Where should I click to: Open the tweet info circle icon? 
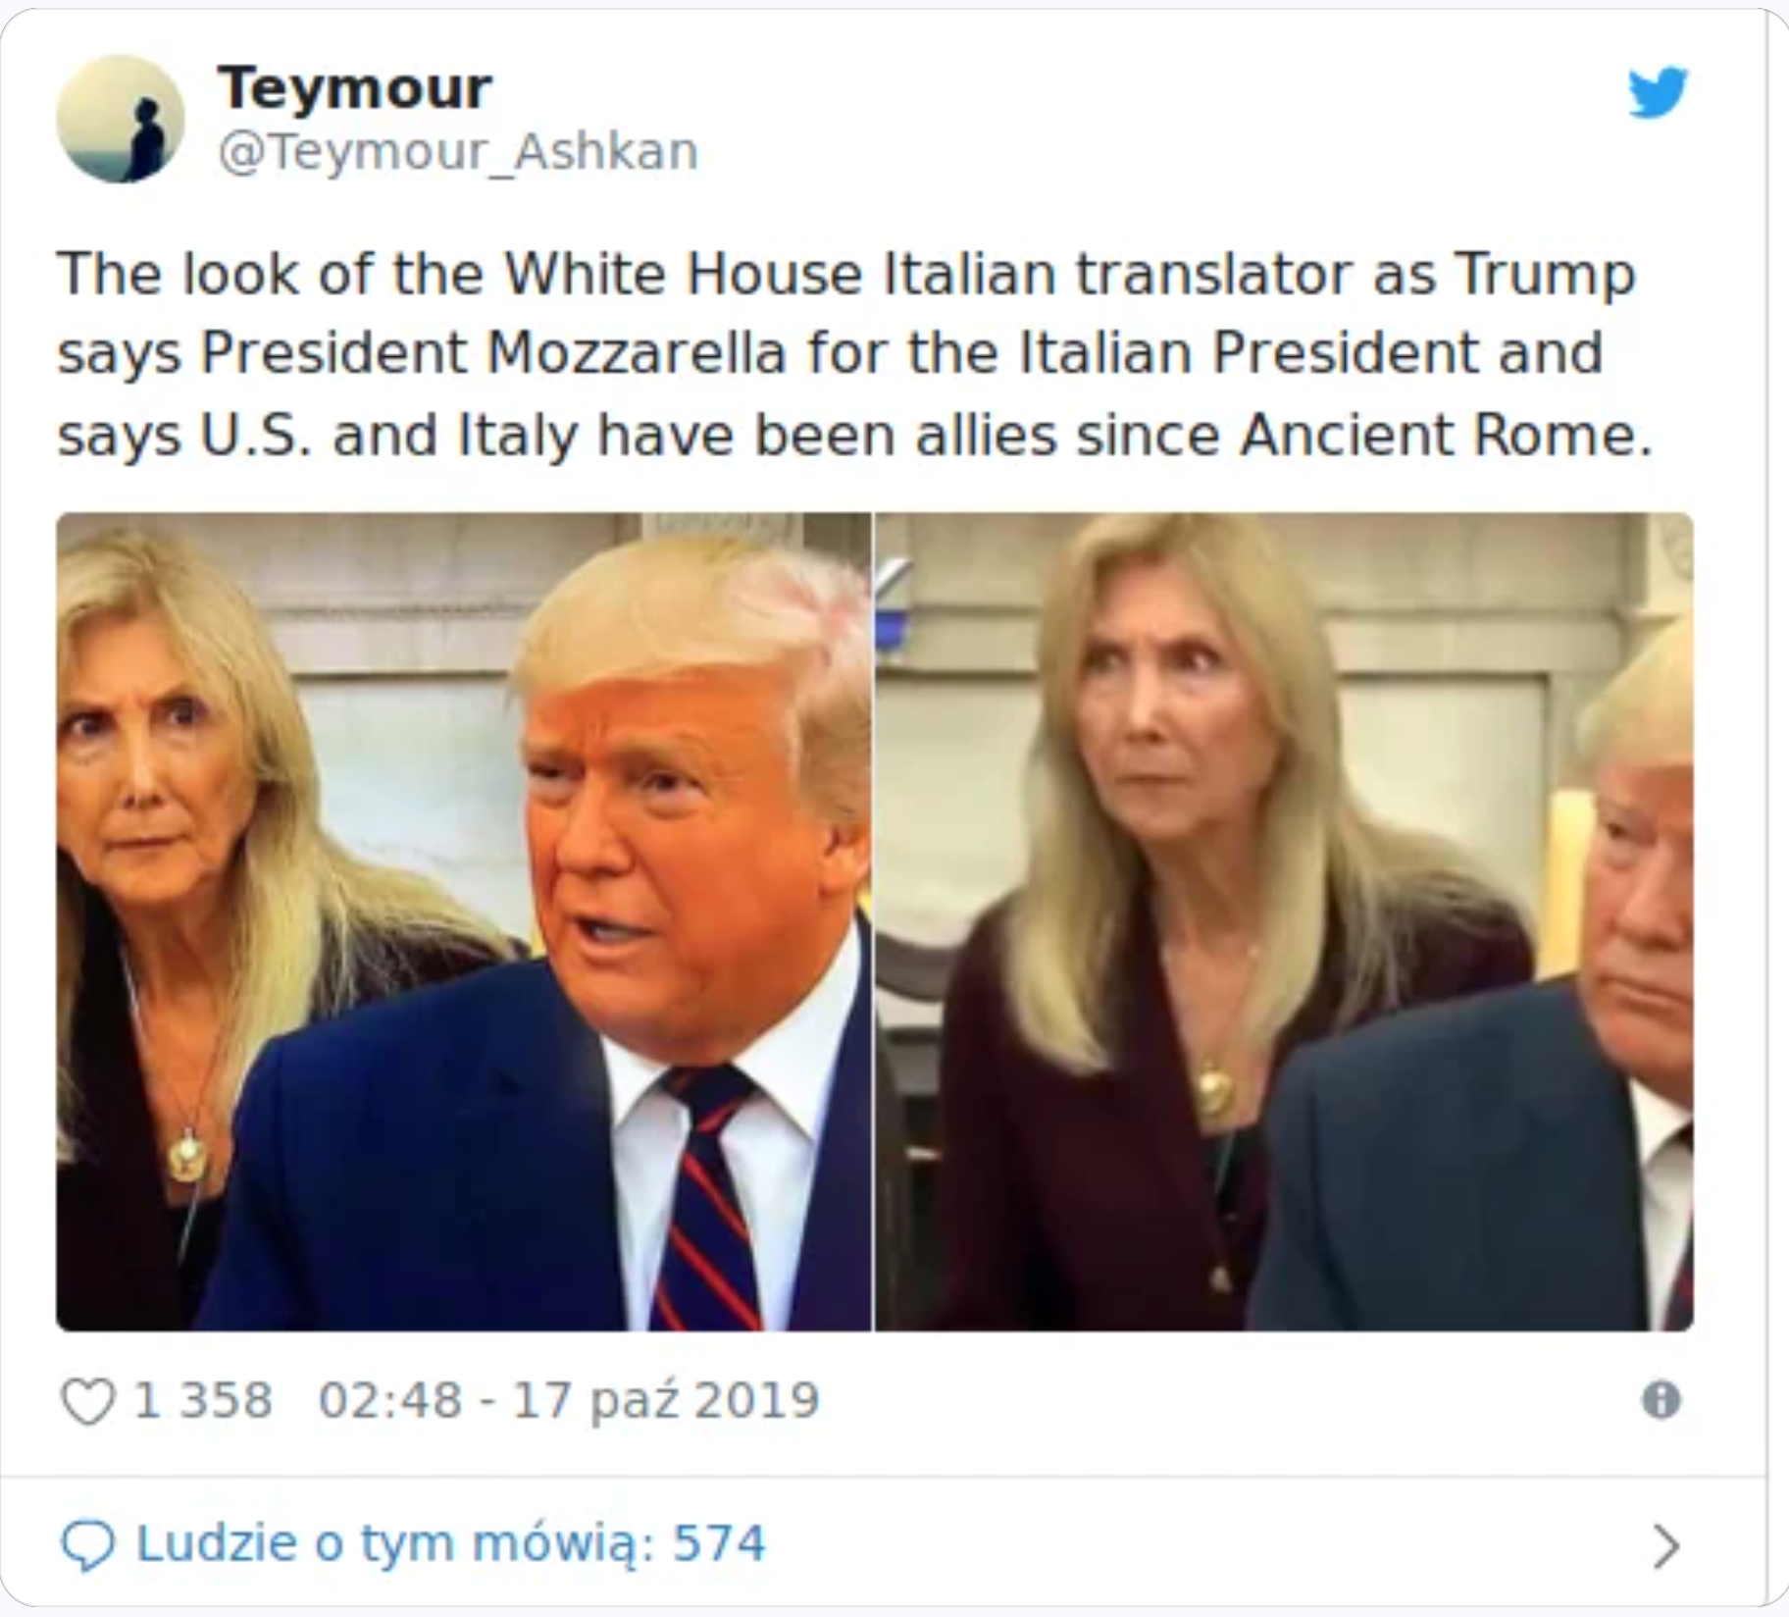click(x=1661, y=1399)
